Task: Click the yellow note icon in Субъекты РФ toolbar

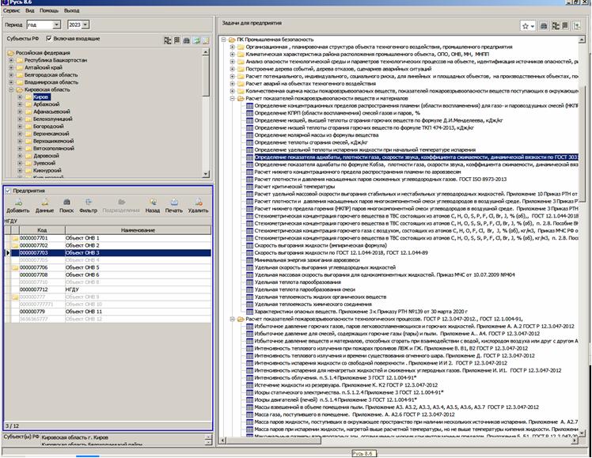Action: coord(206,40)
